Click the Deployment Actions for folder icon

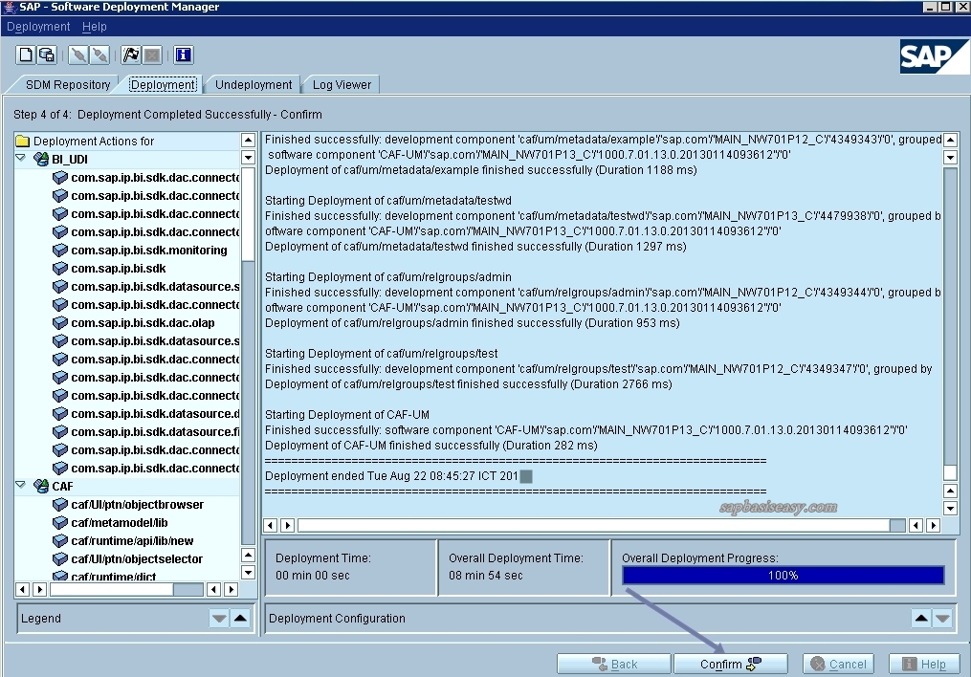click(x=22, y=142)
